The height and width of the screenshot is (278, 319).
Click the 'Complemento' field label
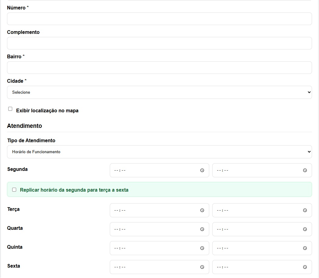[x=23, y=32]
